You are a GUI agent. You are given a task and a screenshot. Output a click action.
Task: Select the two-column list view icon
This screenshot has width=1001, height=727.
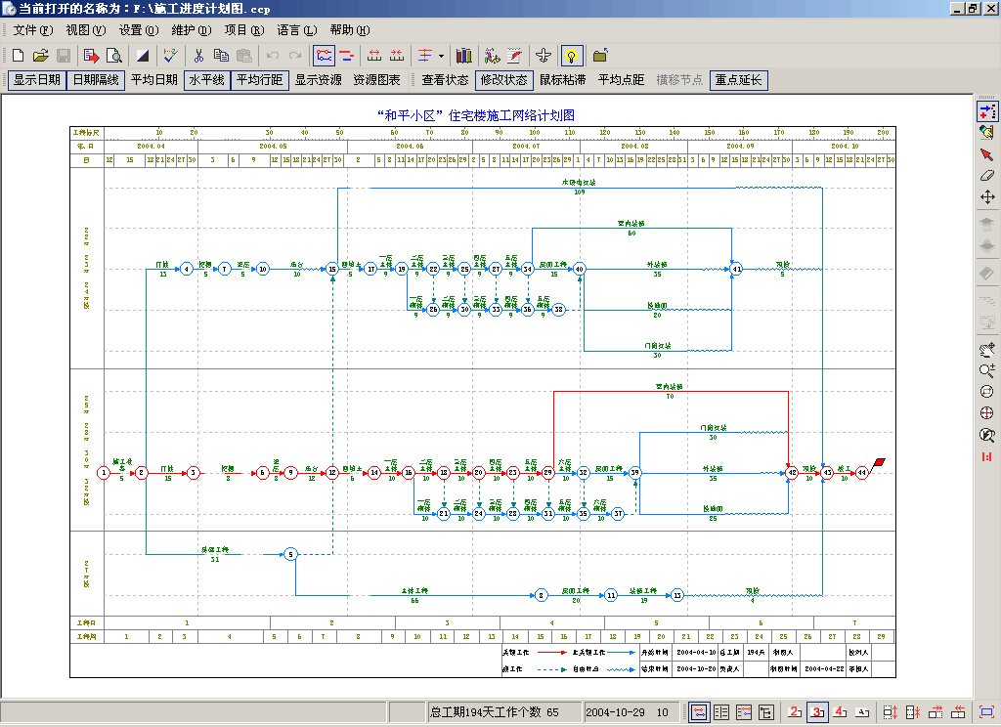721,711
